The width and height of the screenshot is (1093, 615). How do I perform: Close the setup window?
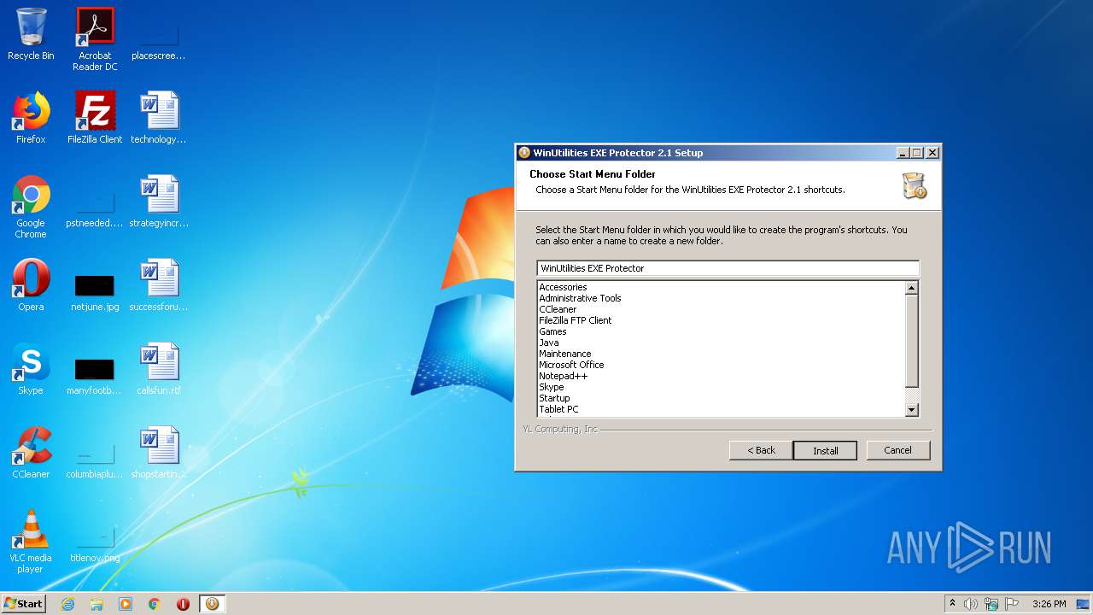[x=932, y=153]
